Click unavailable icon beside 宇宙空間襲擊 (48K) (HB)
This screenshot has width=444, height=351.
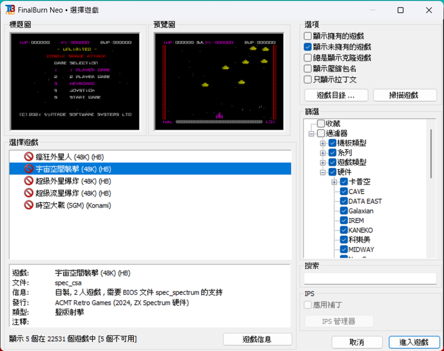tap(29, 169)
